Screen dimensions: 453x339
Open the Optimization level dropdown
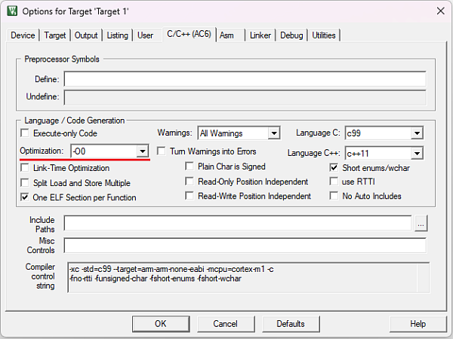click(142, 151)
